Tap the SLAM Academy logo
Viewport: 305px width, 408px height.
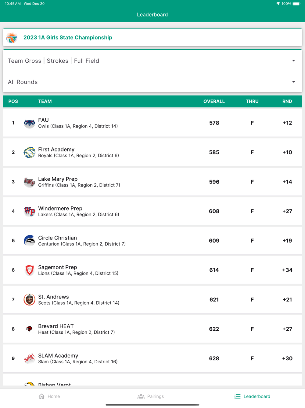[x=29, y=358]
